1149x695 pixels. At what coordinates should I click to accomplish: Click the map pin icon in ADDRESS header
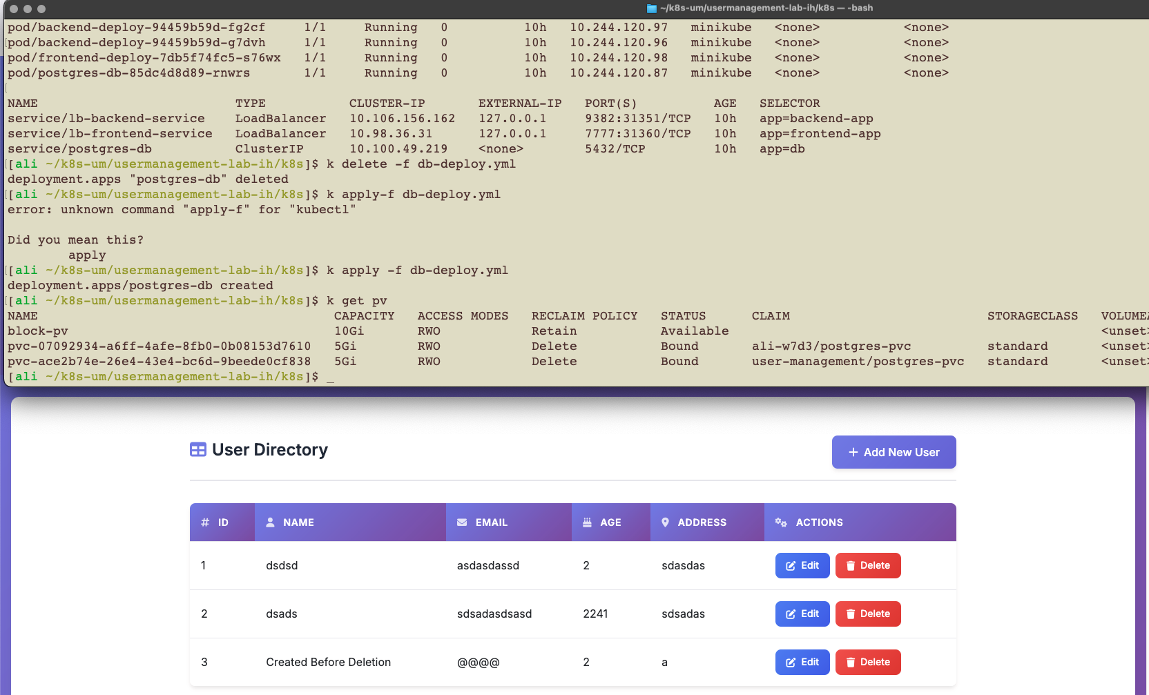665,522
